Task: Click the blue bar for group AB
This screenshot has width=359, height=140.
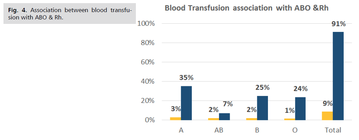Action: pos(224,116)
